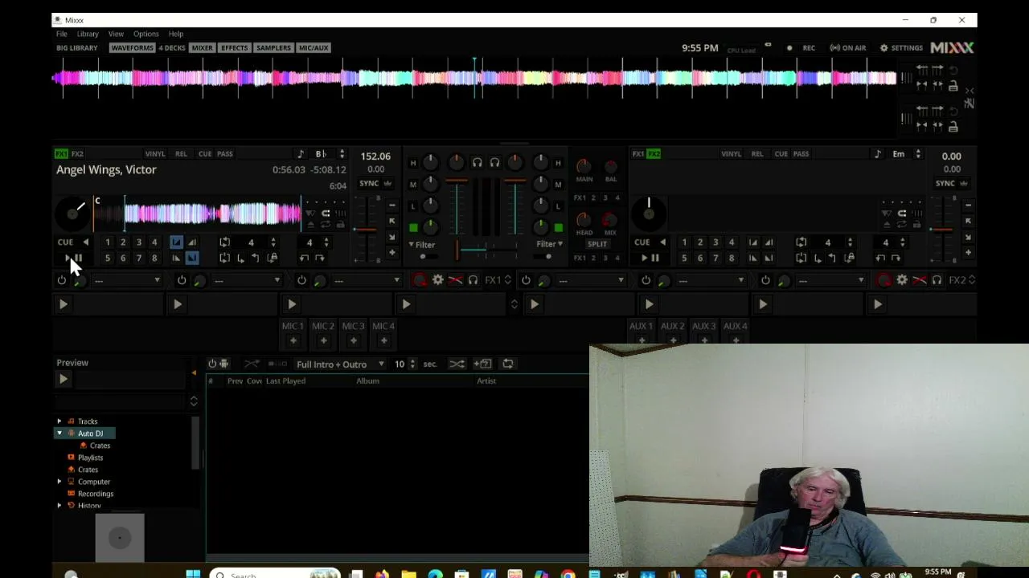The width and height of the screenshot is (1029, 578).
Task: Select Playlists in library sidebar
Action: pos(90,458)
